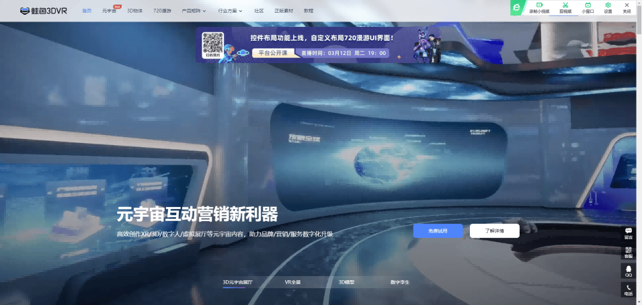The width and height of the screenshot is (642, 305).
Task: Click the QR code in the banner
Action: click(212, 43)
